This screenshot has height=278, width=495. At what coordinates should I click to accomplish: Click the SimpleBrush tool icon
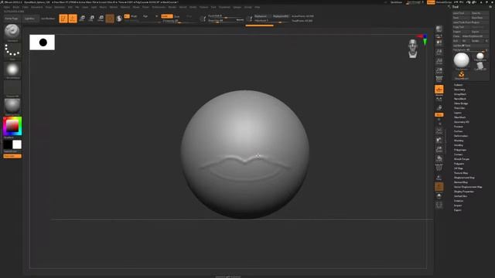pyautogui.click(x=461, y=75)
